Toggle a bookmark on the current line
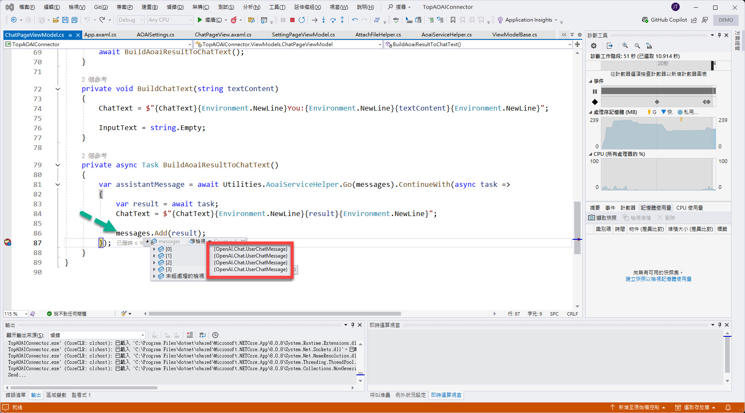Viewport: 745px width, 413px height. click(x=453, y=20)
